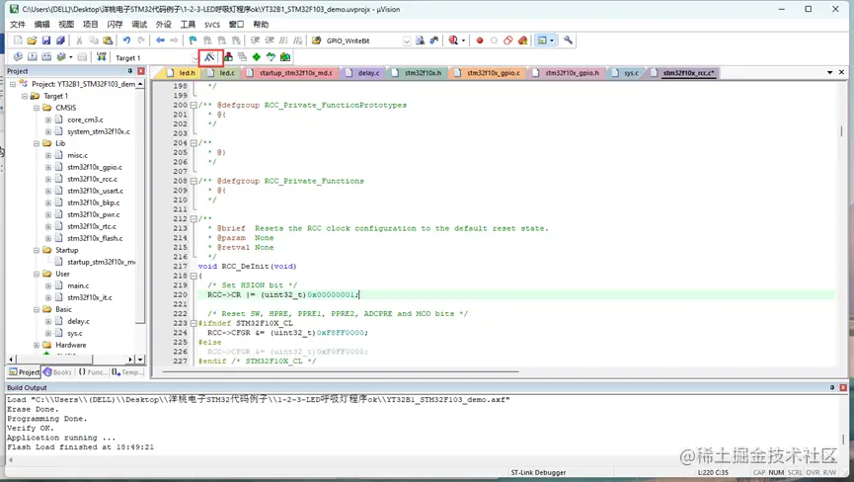
Task: Select stm32f10x_rcc.c in project tree
Action: click(92, 179)
